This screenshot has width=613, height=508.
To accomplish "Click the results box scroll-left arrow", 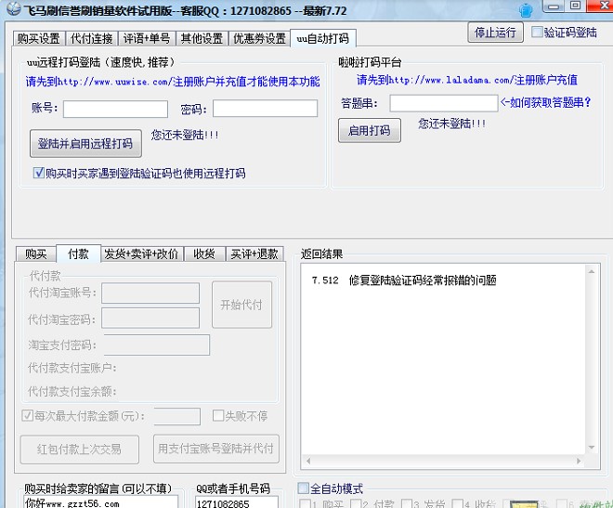I will [308, 461].
